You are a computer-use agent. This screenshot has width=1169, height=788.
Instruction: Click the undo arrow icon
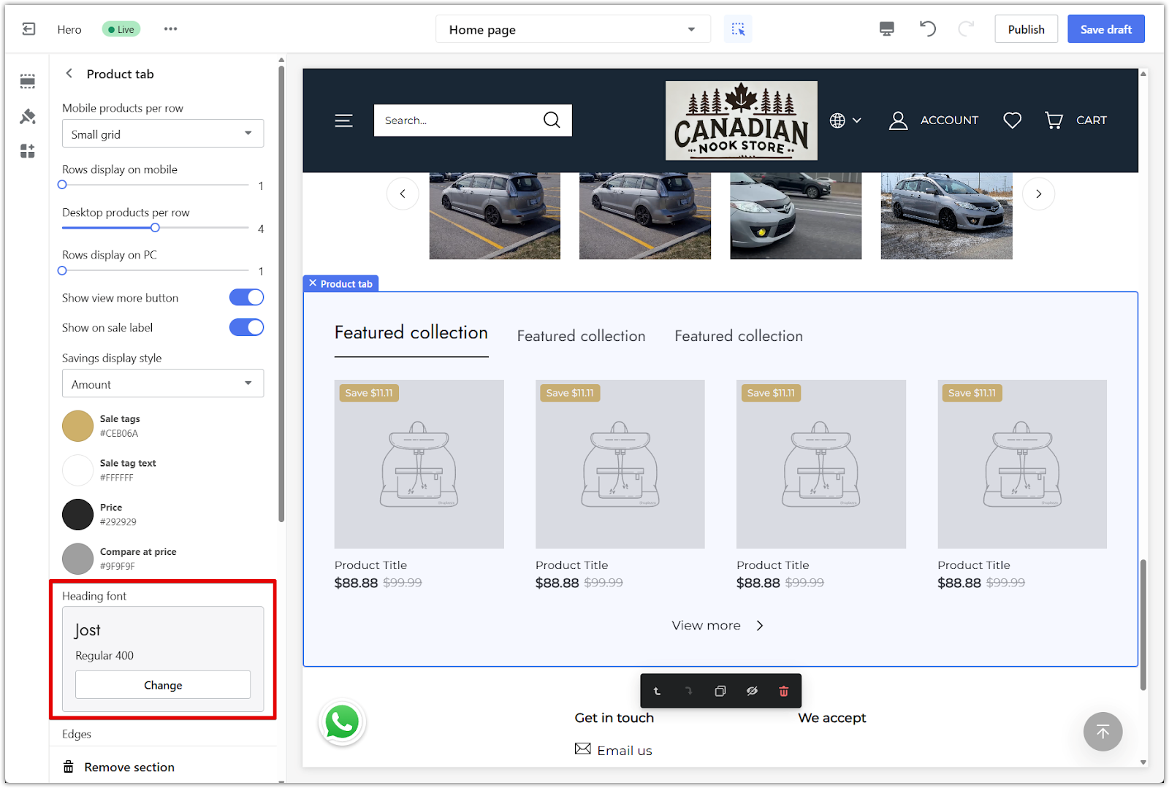[x=927, y=29]
